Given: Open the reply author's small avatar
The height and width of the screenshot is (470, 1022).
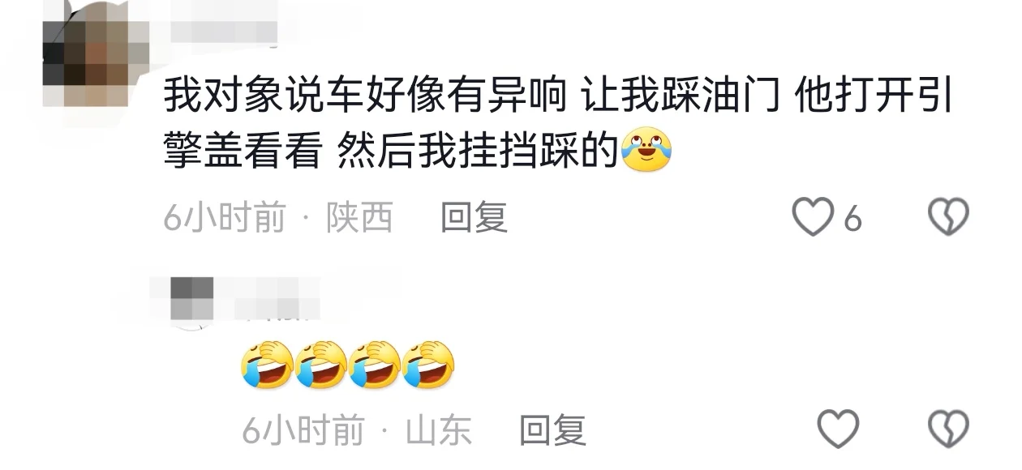Looking at the screenshot, I should (192, 298).
